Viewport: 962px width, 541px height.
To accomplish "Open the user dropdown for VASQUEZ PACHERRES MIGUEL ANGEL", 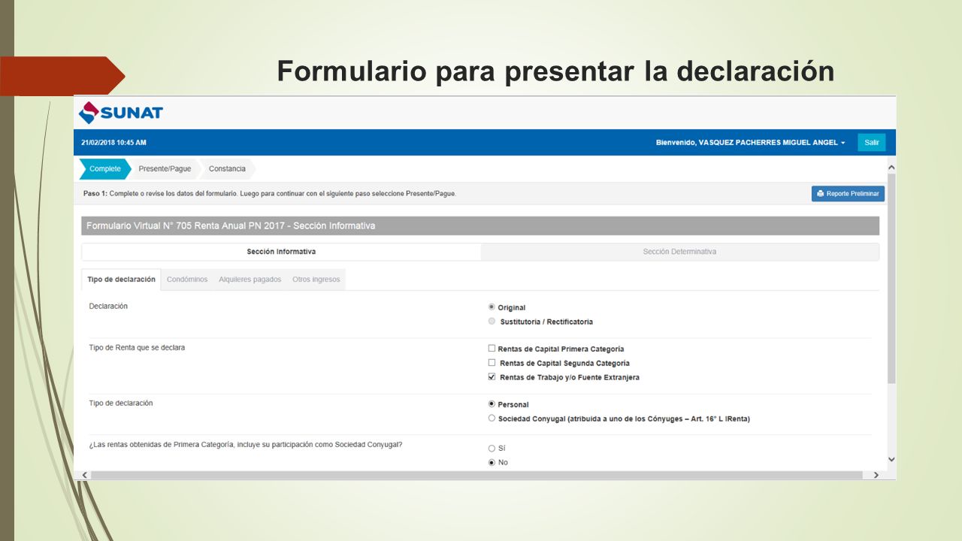I will point(750,143).
